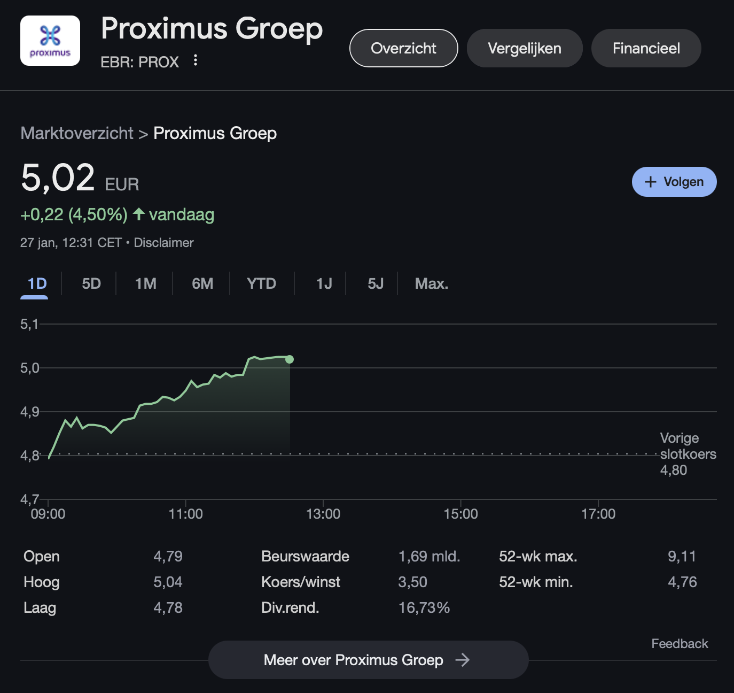Viewport: 734px width, 693px height.
Task: Switch the chart to 5D range
Action: click(91, 283)
